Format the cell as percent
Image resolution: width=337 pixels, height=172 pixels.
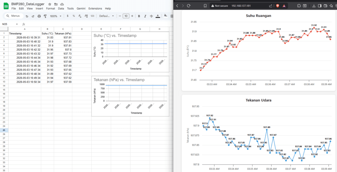coord(74,16)
